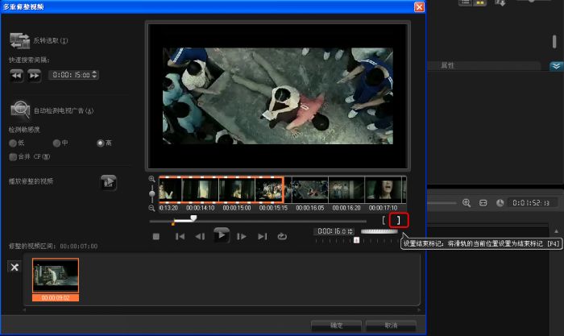Screen dimensions: 564x336
Task: Confirm with the 确定 button
Action: tap(336, 325)
